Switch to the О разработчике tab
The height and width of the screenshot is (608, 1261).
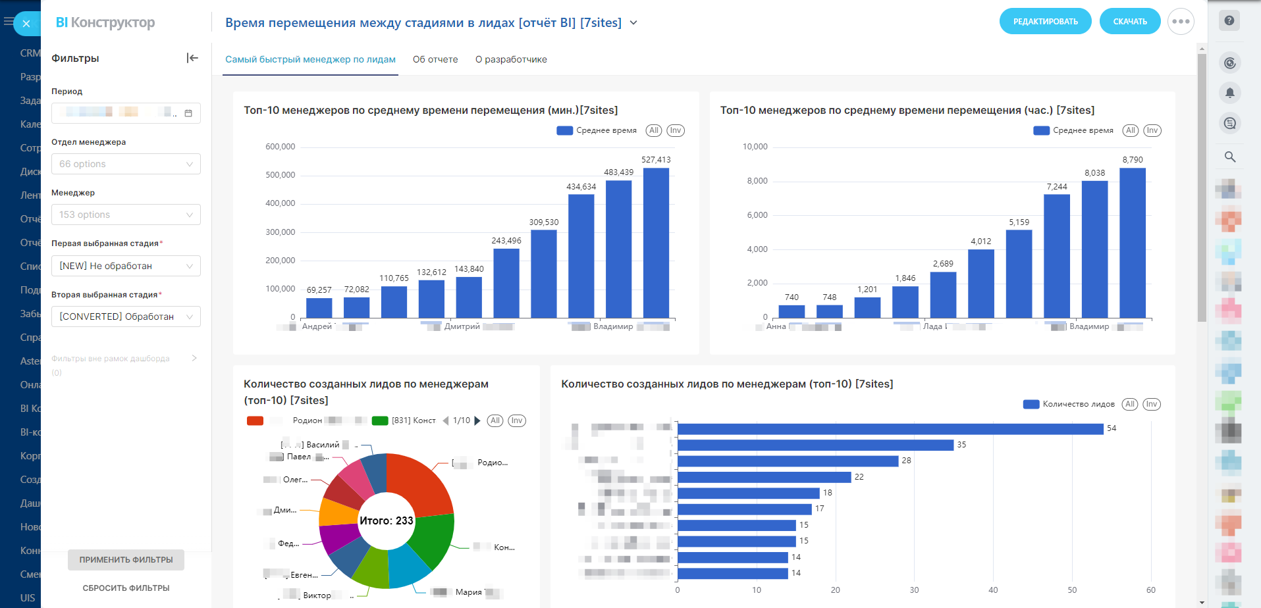pos(511,59)
